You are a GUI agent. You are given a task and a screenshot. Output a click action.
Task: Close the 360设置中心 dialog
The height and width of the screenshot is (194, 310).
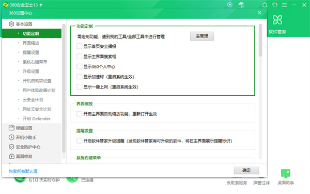tap(259, 12)
